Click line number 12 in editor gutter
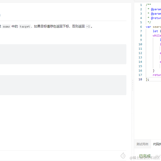 coord(140,53)
